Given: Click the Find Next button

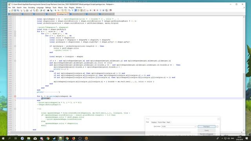Looking at the screenshot, I should point(207,127).
